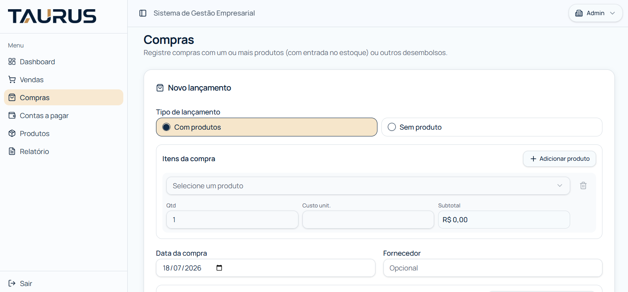Viewport: 628px width, 292px height.
Task: Click the Sair logout icon
Action: click(12, 283)
